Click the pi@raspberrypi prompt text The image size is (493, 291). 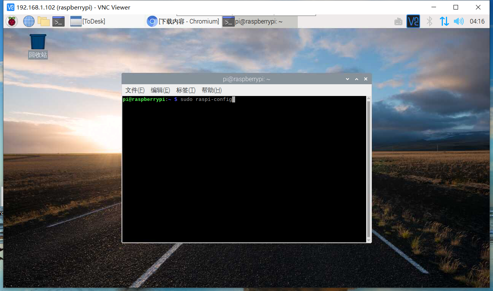pyautogui.click(x=144, y=99)
